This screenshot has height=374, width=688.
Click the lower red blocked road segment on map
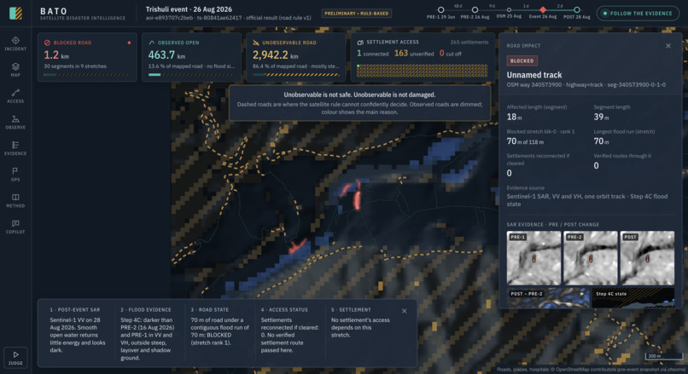click(297, 245)
